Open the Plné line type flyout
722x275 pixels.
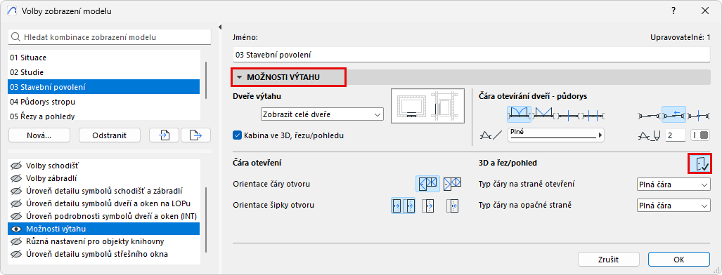556,135
